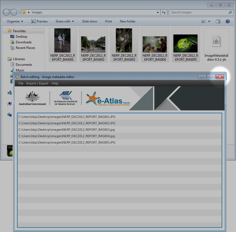Open the view options dropdown arrow
Viewport: 236px width, 232px height.
tap(209, 21)
